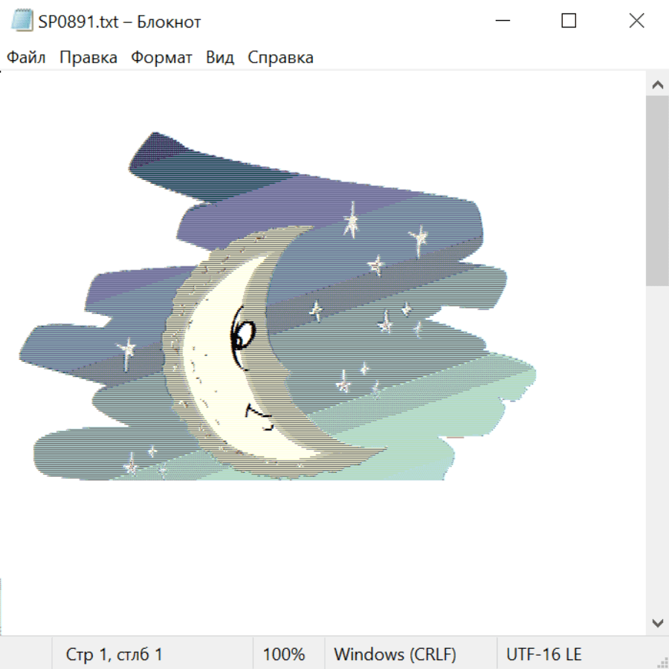Minimize the Блокнот window

pos(501,22)
